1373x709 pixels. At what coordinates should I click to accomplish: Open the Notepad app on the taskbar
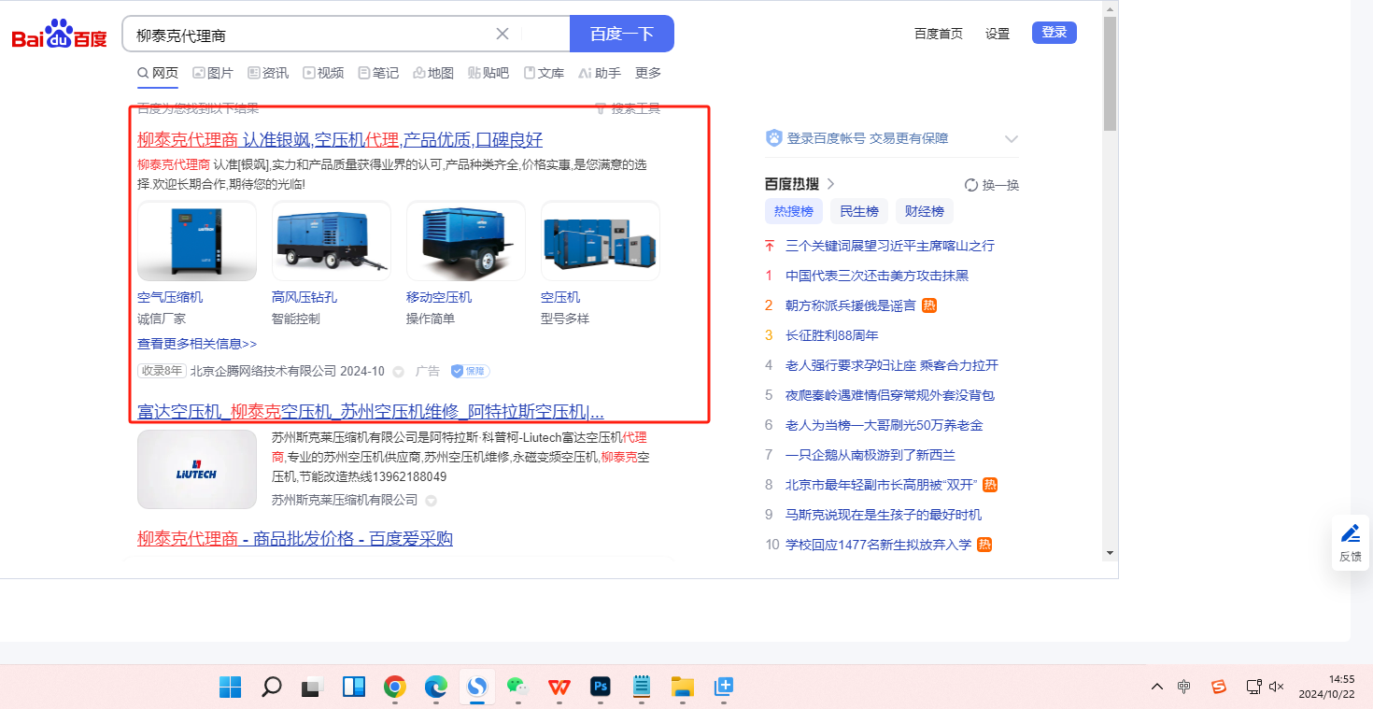[642, 688]
